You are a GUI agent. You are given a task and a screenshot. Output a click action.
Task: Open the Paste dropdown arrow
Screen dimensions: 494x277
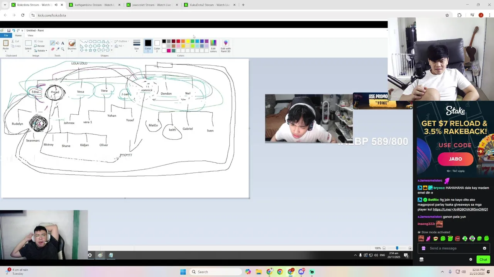pos(6,51)
